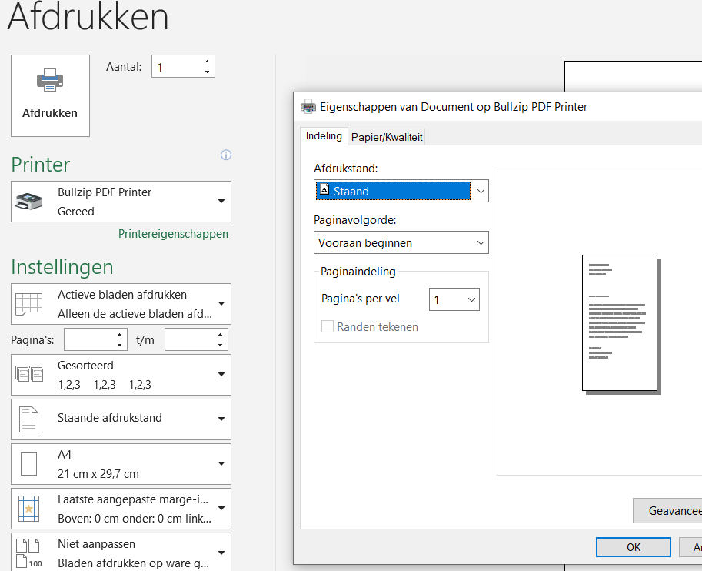Click the Actieve bladen afdrukken grid icon
The width and height of the screenshot is (702, 571).
click(29, 305)
